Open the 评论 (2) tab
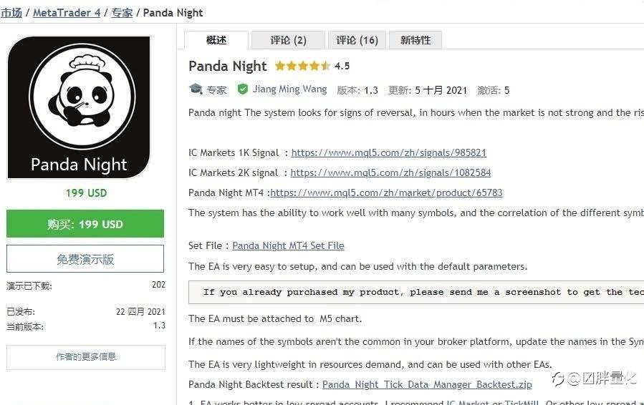The width and height of the screenshot is (644, 405). point(288,40)
